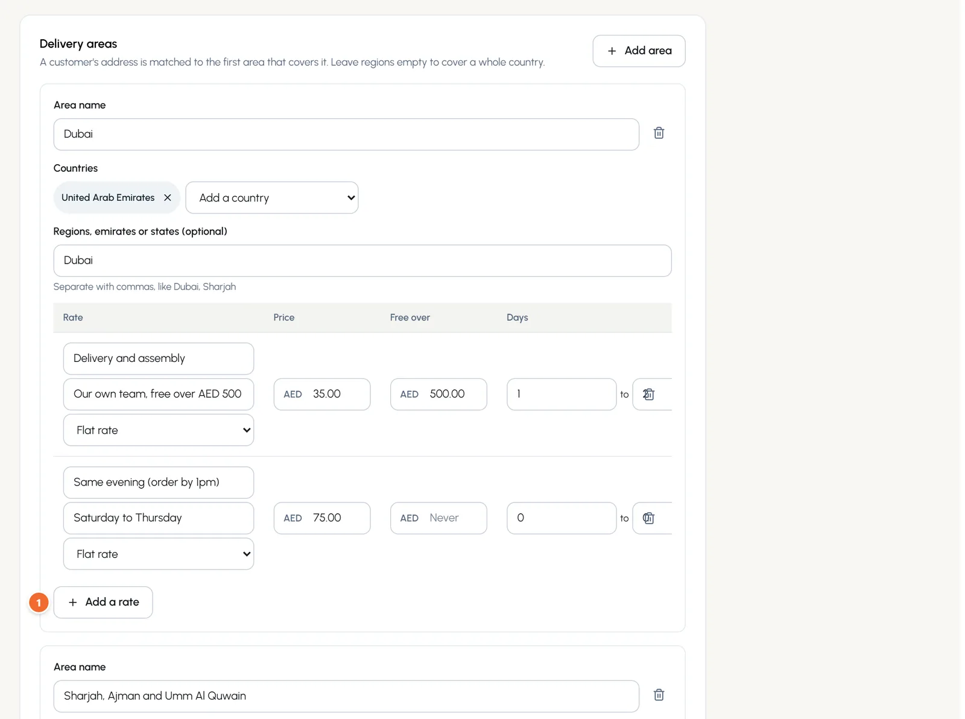Edit the Delivery and assembly rate name
The image size is (965, 719).
(159, 358)
